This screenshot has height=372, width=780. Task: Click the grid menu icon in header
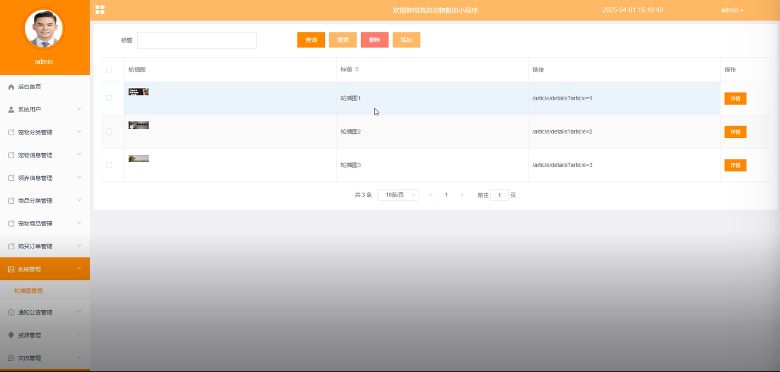coord(100,9)
